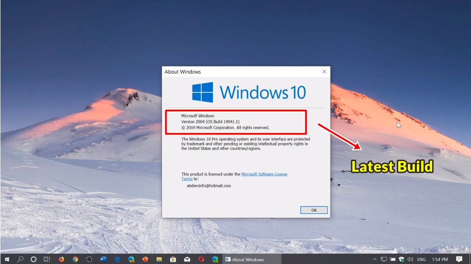
Task: Open taskbar Search magnifier
Action: pos(21,259)
